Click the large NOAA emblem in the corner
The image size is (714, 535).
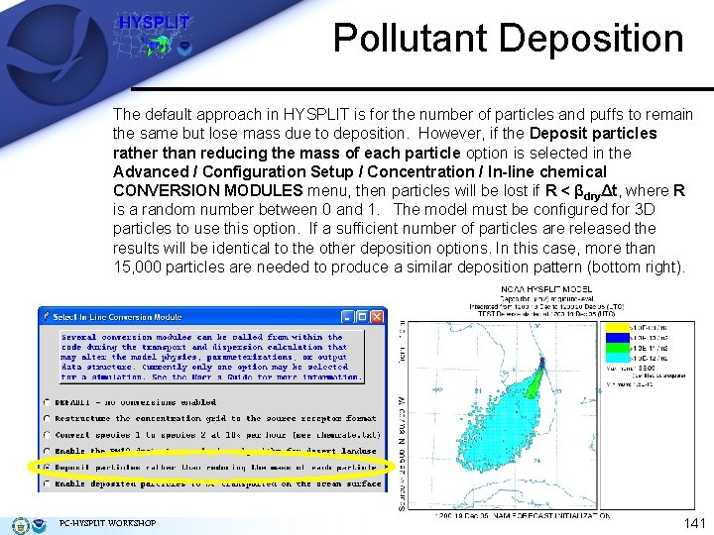pyautogui.click(x=57, y=54)
